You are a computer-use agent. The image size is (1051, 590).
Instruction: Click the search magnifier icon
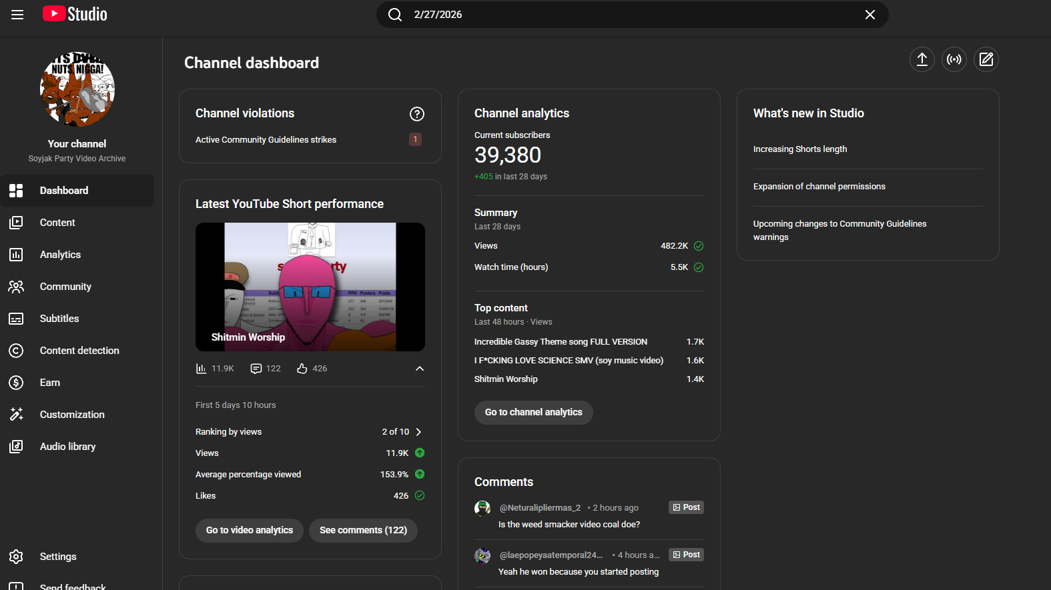pyautogui.click(x=395, y=15)
